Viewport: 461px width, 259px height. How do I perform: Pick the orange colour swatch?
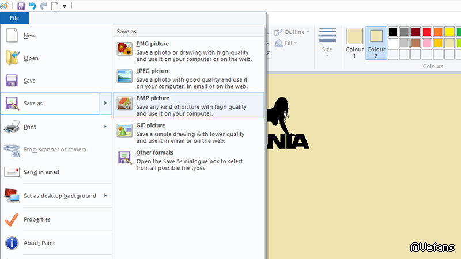click(438, 32)
